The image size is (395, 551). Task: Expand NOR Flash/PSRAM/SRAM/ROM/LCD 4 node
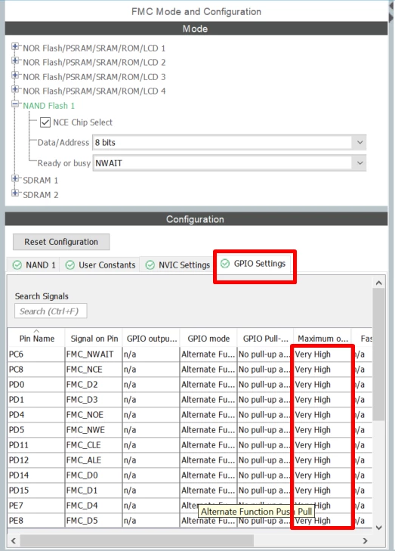tap(15, 90)
